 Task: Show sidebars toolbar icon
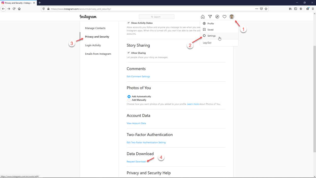[296, 9]
